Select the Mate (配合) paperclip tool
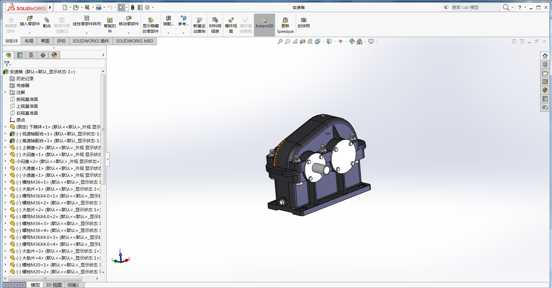 click(x=47, y=20)
